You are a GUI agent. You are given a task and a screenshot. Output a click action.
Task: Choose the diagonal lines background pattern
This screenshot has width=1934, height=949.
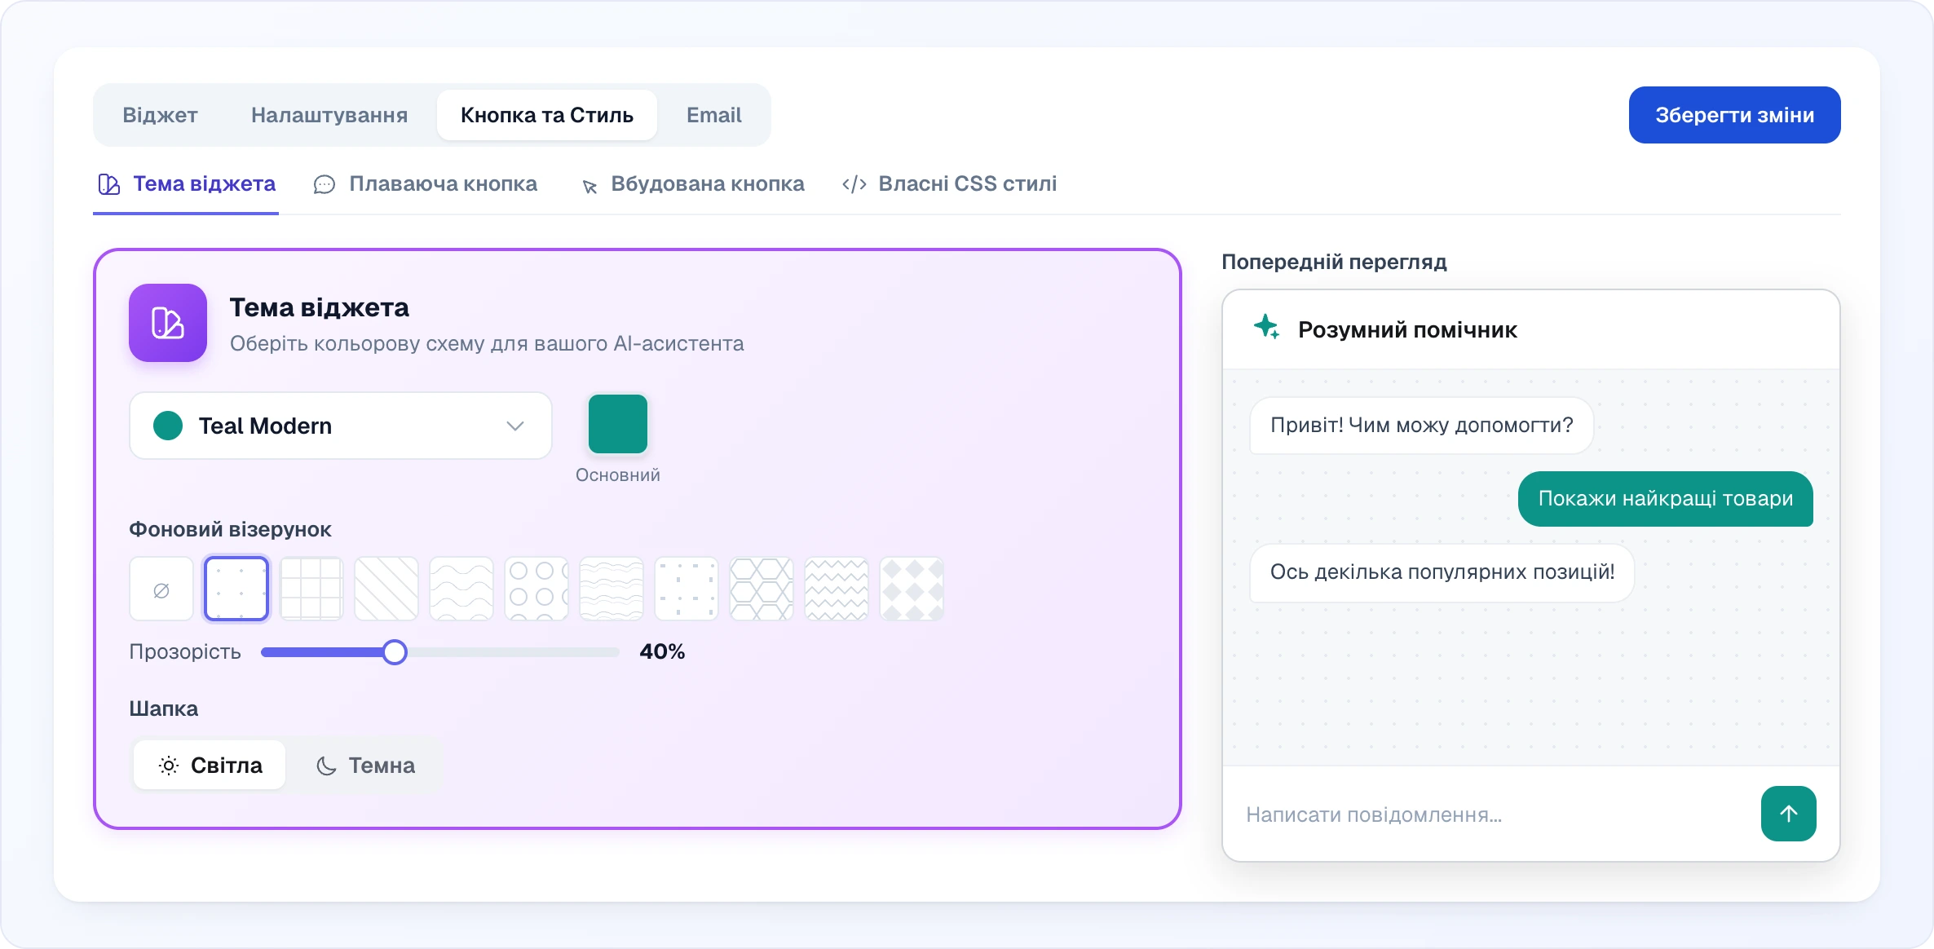(x=386, y=589)
